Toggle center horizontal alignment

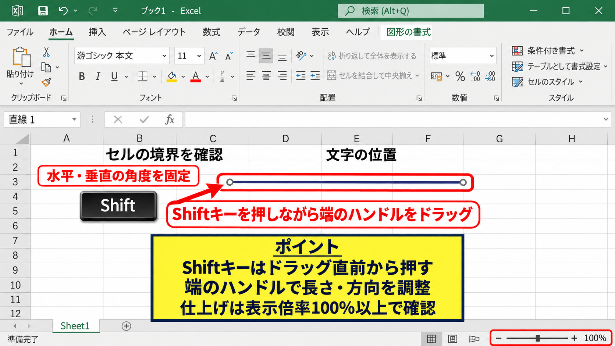click(266, 76)
